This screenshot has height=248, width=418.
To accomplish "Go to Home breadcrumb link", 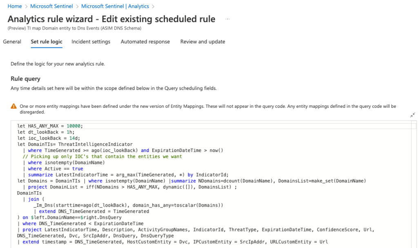I will pos(15,6).
